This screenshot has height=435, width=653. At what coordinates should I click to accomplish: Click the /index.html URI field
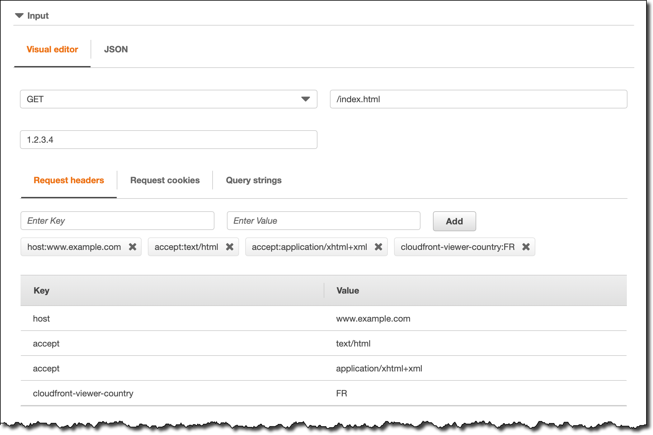[x=478, y=99]
